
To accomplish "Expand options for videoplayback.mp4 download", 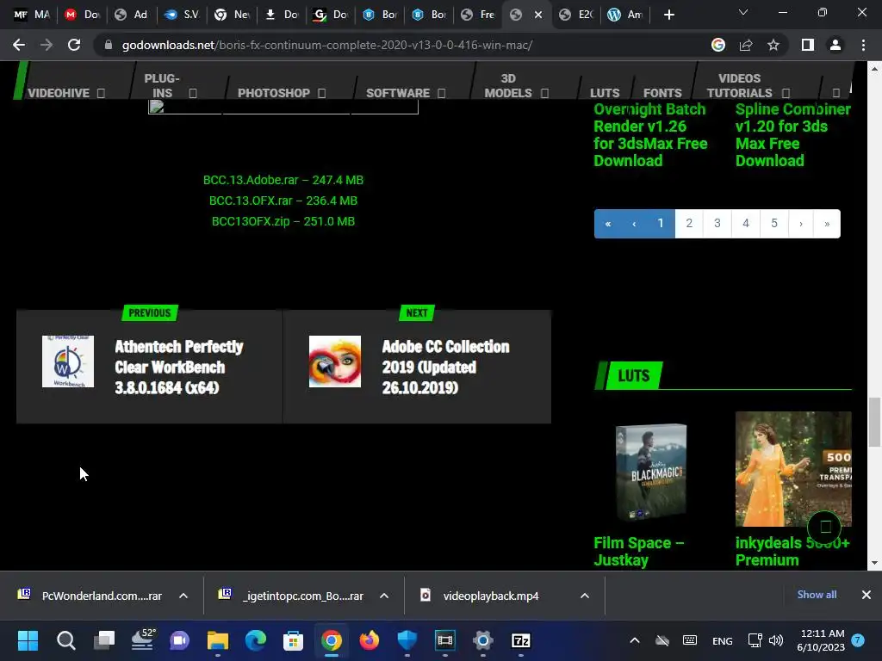I will click(x=585, y=596).
